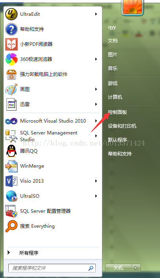Select the UltraEdit program label
Viewport: 160px width, 278px height.
pyautogui.click(x=30, y=14)
